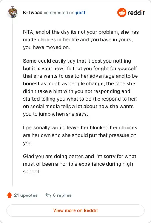
Task: Click the "(I.e respond to her)" parenthetical text
Action: (115, 99)
